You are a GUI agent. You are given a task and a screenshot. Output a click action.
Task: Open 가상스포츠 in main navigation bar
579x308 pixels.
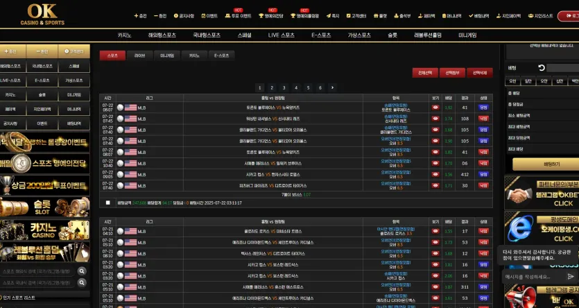(359, 35)
